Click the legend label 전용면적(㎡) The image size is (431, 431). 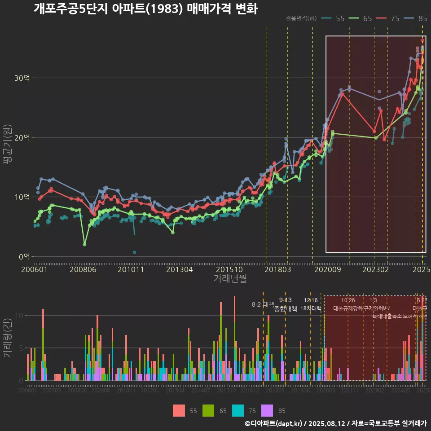pyautogui.click(x=301, y=18)
